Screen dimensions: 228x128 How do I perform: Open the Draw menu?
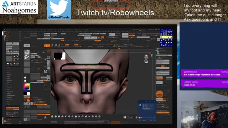42,32
